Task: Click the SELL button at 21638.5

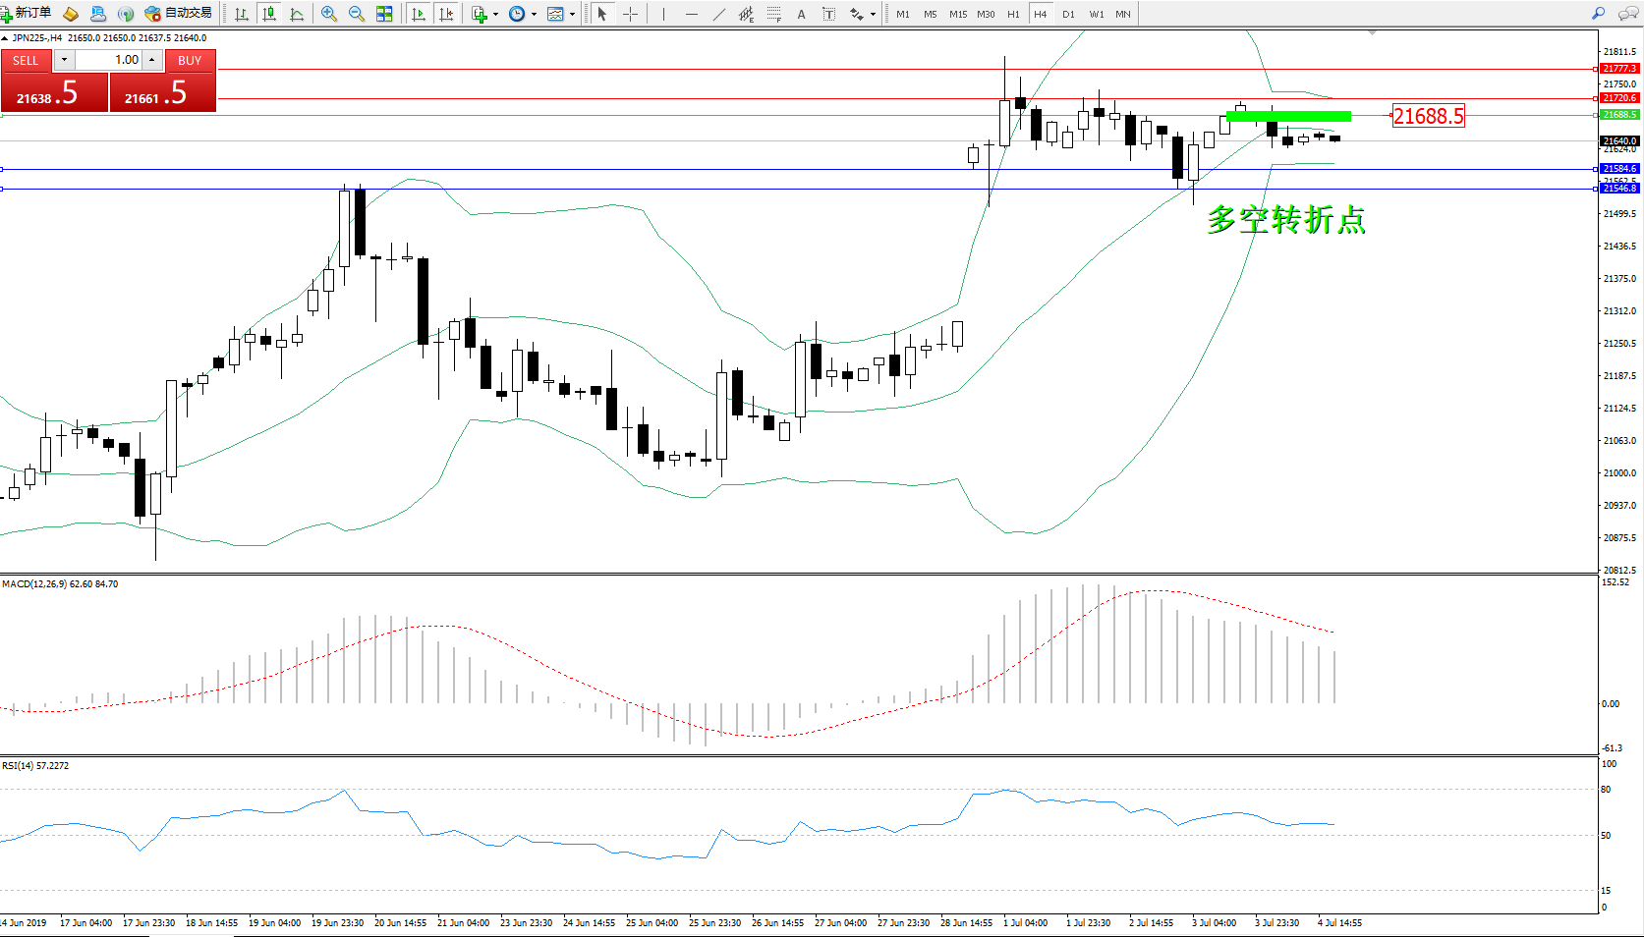Action: pos(54,92)
